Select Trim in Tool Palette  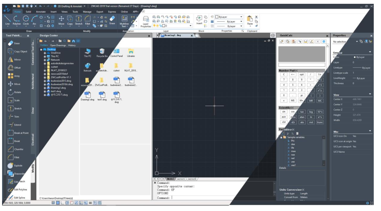click(x=13, y=116)
